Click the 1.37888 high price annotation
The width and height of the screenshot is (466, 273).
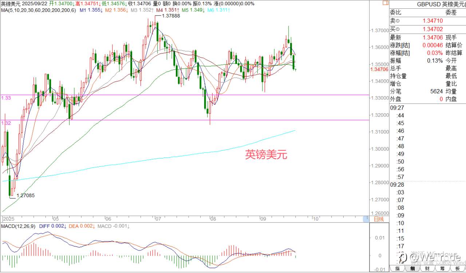171,16
